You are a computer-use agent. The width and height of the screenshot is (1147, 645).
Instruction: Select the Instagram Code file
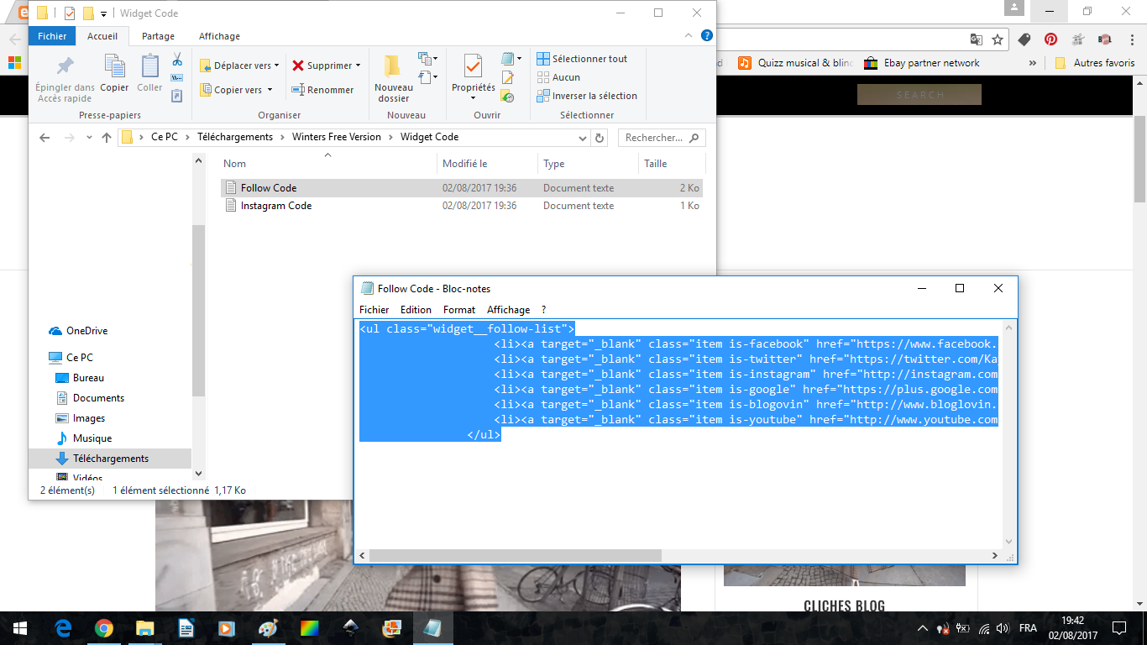[x=275, y=206]
